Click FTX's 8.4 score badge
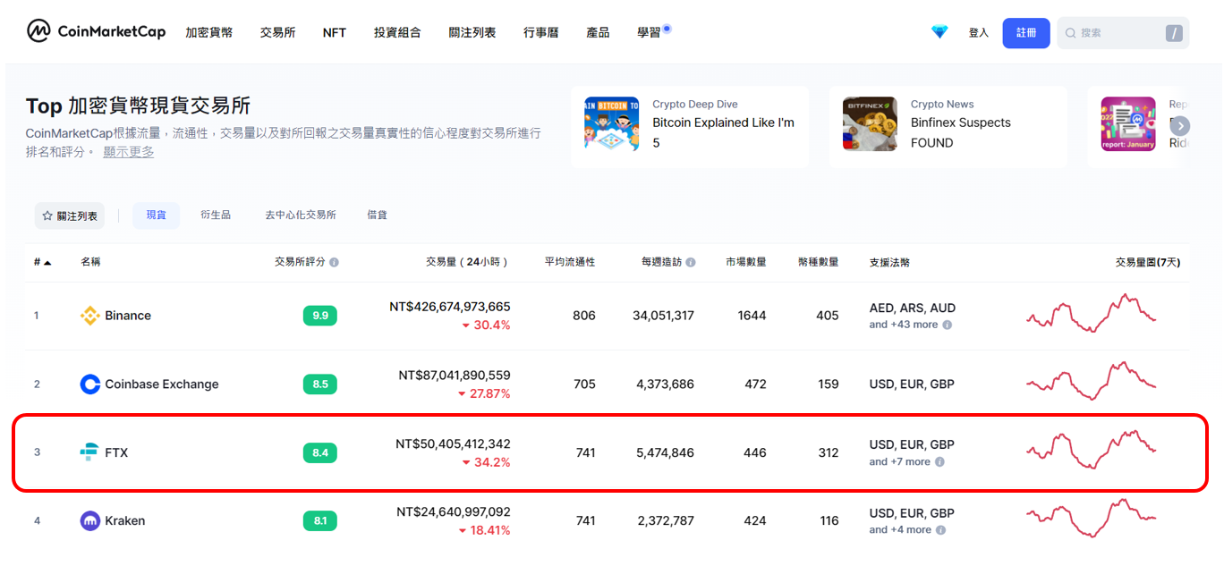Image resolution: width=1224 pixels, height=566 pixels. (320, 452)
